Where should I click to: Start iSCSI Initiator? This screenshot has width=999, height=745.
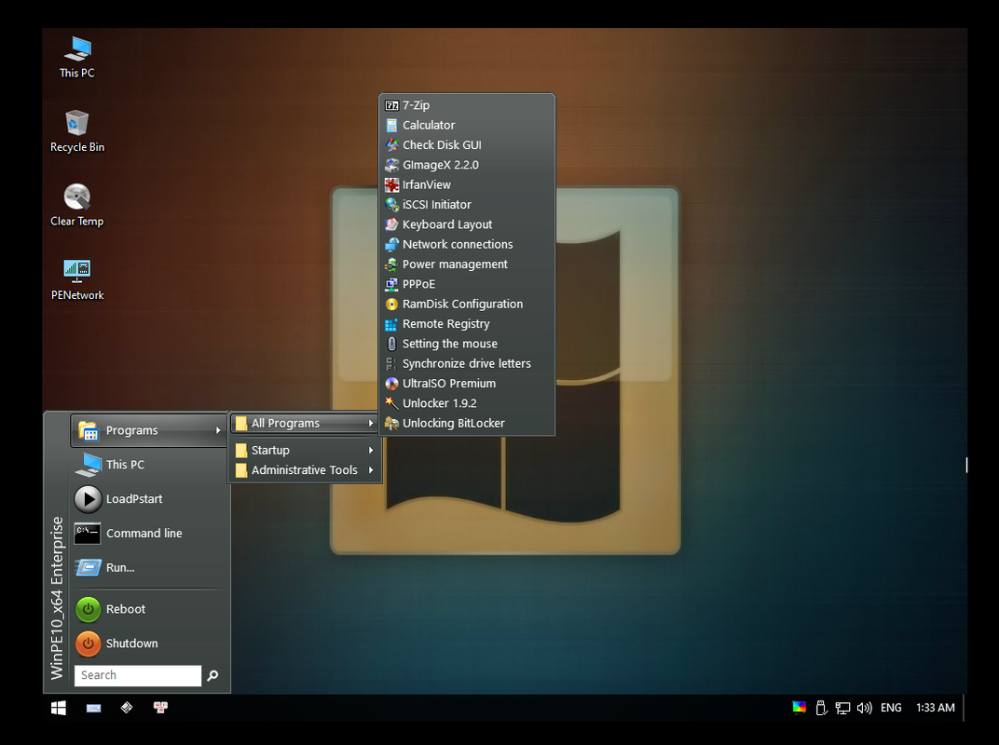tap(466, 204)
